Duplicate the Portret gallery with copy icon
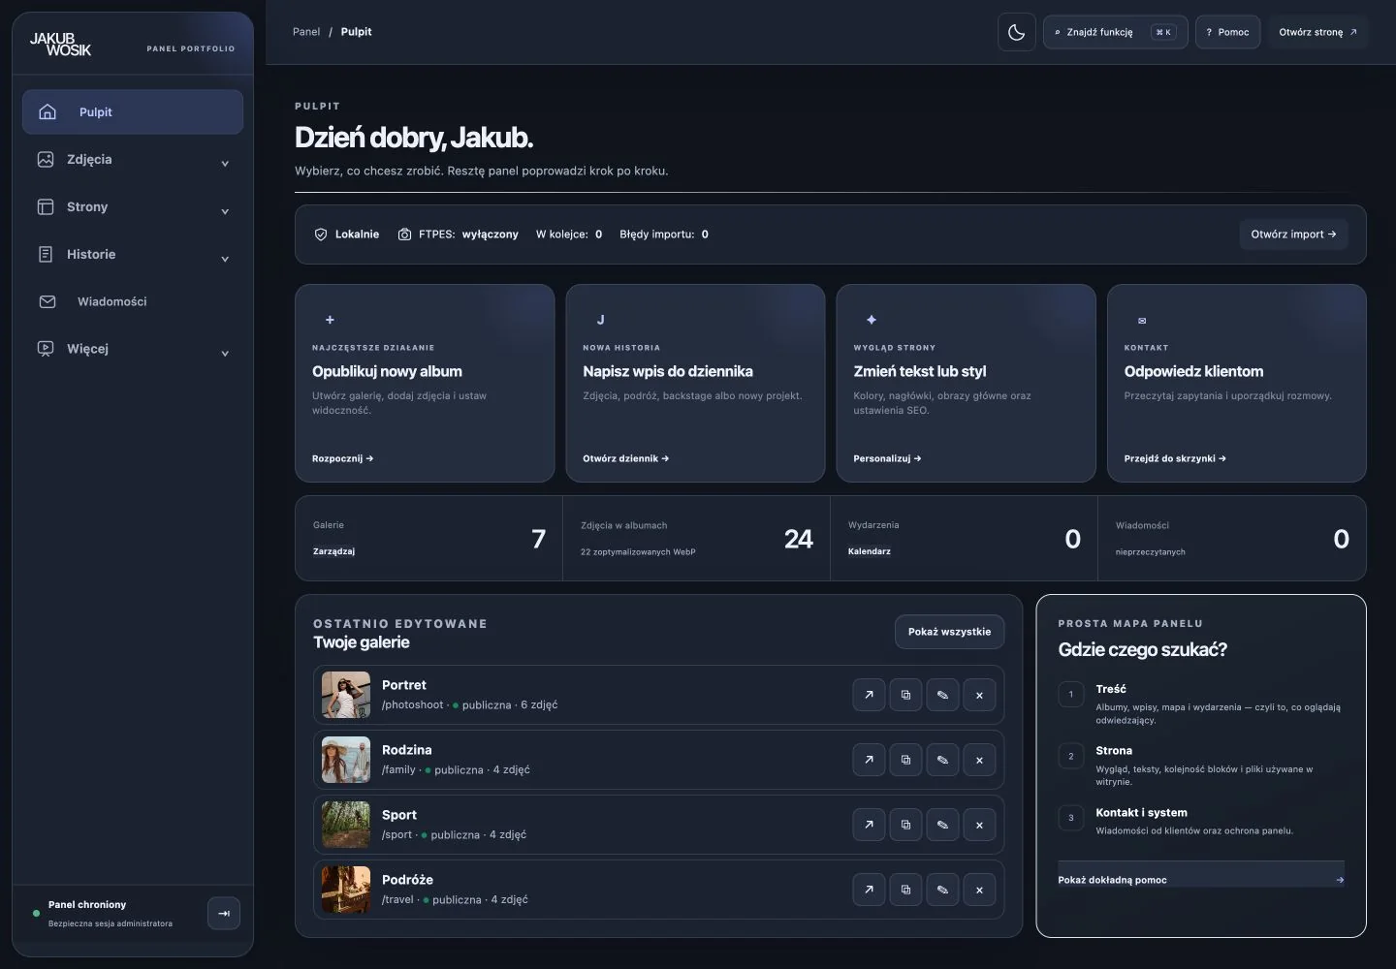Image resolution: width=1396 pixels, height=969 pixels. coord(905,695)
